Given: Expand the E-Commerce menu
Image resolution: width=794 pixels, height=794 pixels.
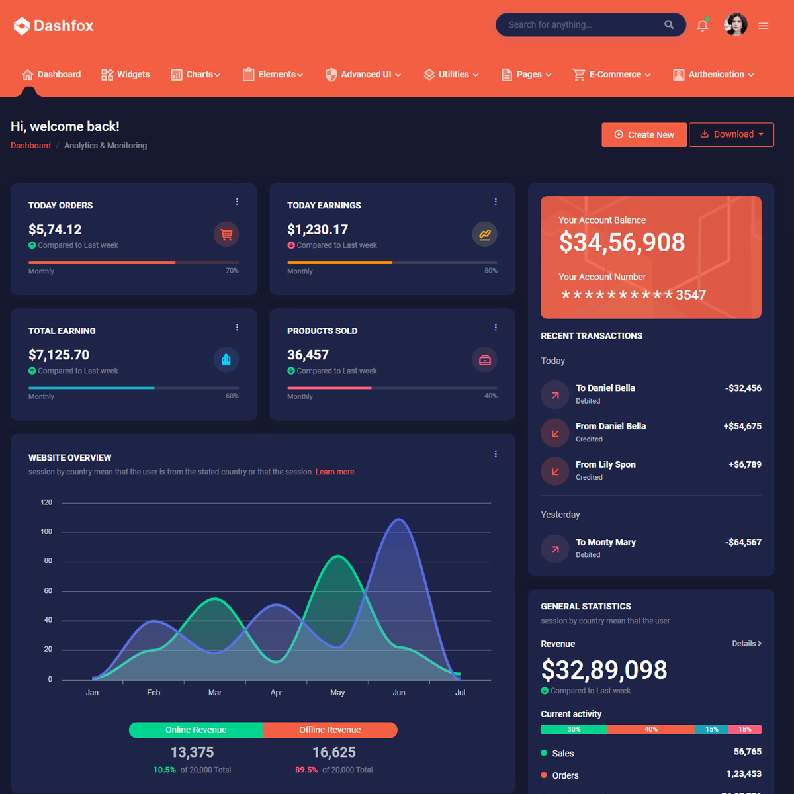Looking at the screenshot, I should pos(612,75).
